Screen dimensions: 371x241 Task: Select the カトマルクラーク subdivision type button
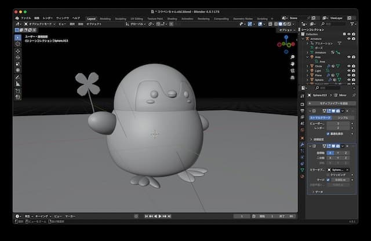(320, 118)
